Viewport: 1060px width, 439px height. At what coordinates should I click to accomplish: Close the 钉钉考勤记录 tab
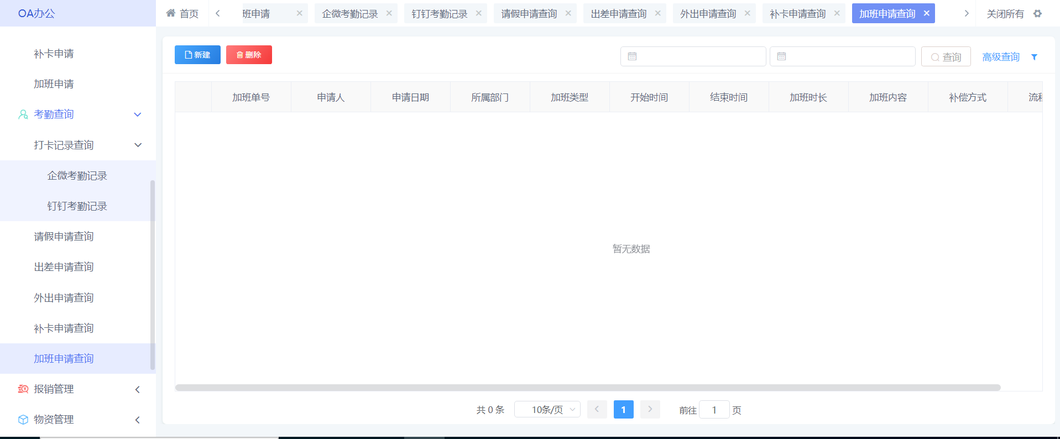[479, 13]
